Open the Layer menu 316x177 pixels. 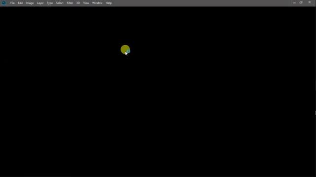point(40,3)
